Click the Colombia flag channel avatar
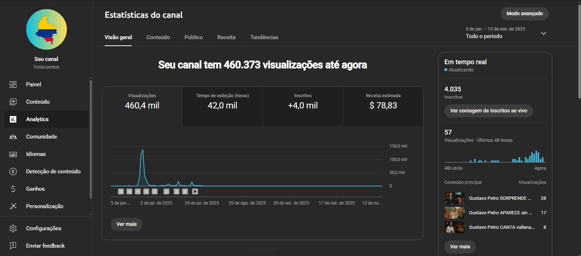Screen dimensions: 581x256 tap(47, 29)
